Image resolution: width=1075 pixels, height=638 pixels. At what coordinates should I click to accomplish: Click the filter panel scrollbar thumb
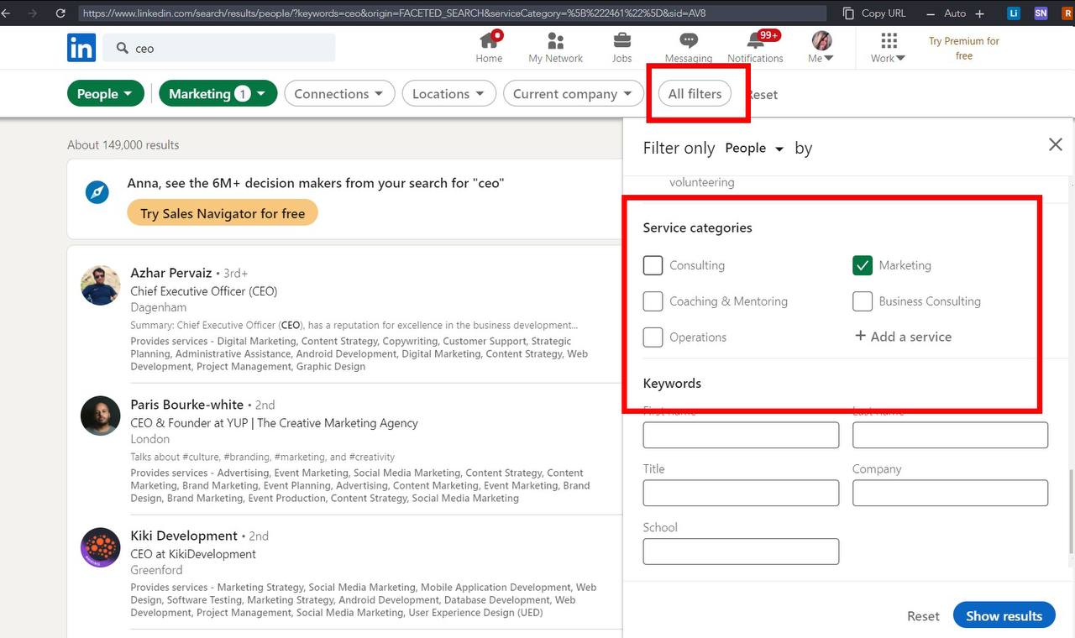(1071, 512)
